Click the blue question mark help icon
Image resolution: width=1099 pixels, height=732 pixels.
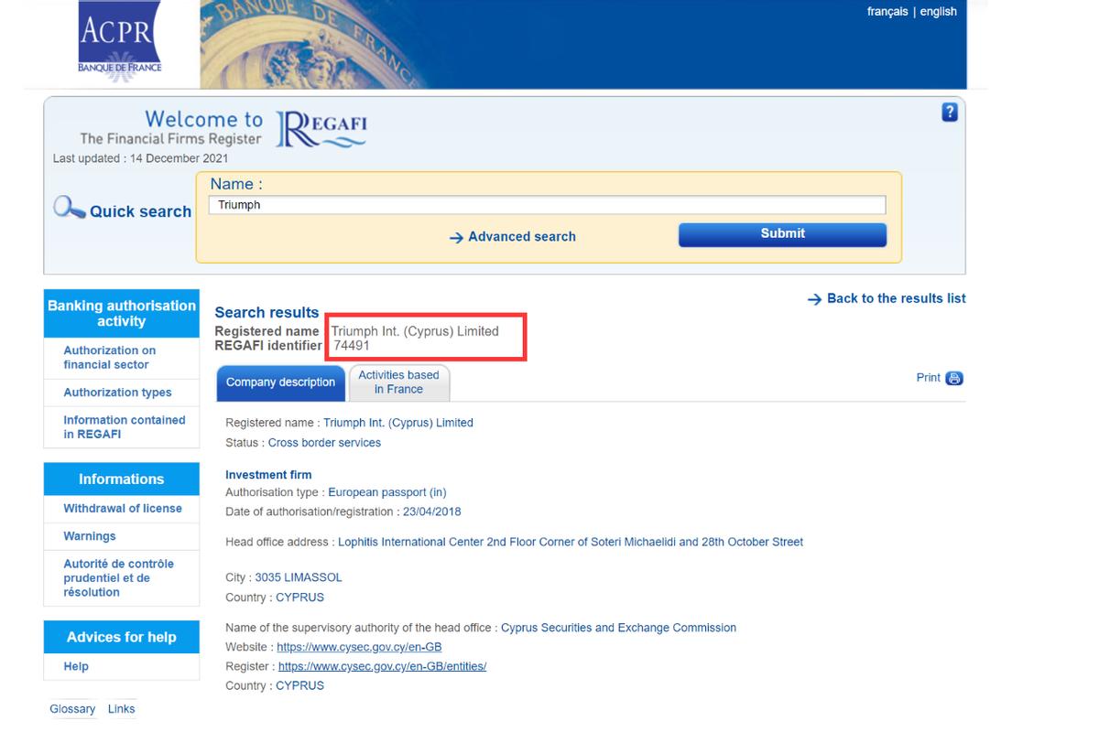point(950,113)
